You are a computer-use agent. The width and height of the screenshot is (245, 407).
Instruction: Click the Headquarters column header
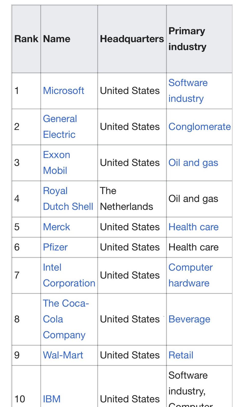click(132, 39)
